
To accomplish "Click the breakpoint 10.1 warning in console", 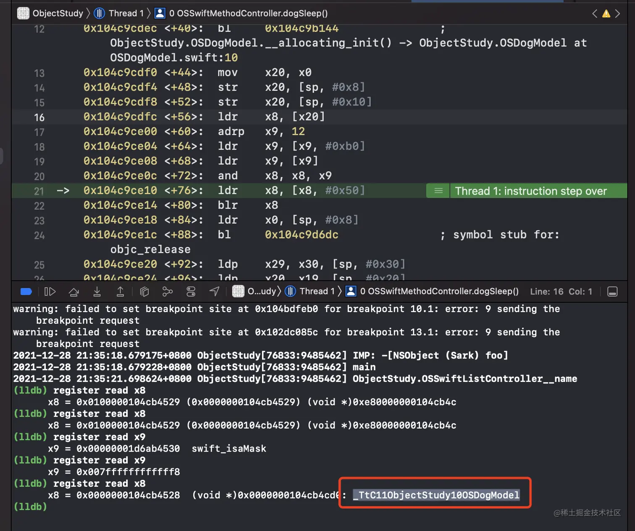I will point(286,315).
